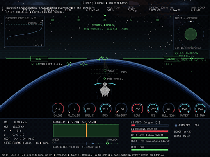Click the spacecraft sprite
The width and height of the screenshot is (210, 157).
click(x=105, y=90)
